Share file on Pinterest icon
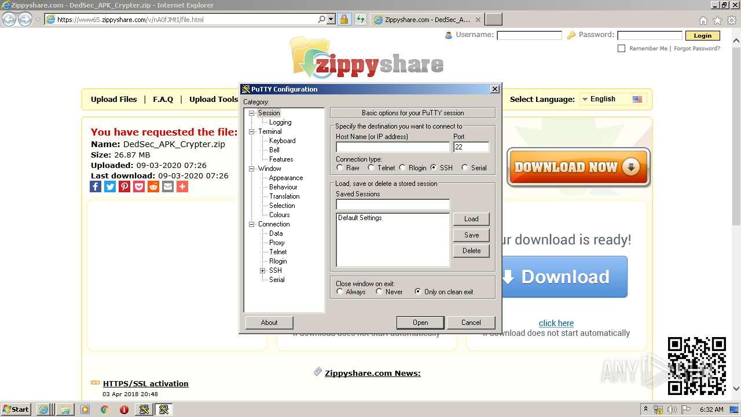The height and width of the screenshot is (417, 741). pos(124,186)
